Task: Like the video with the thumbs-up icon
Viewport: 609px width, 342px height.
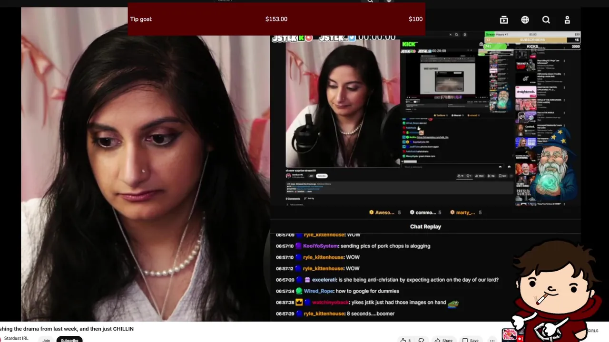Action: (403, 340)
